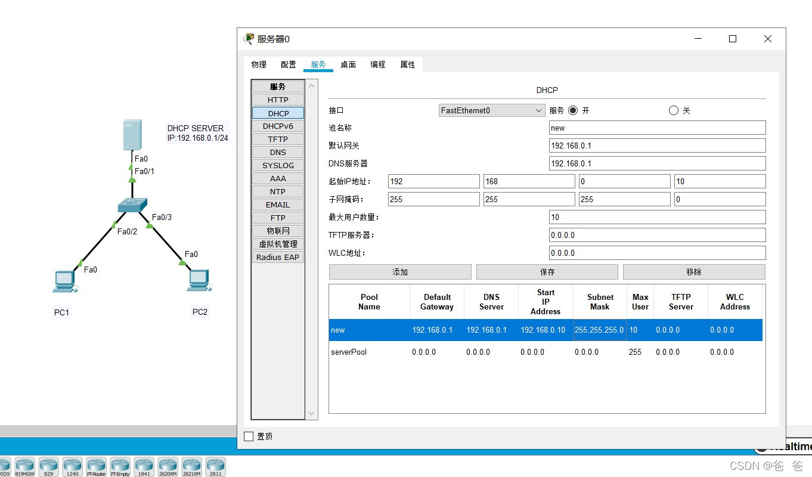812x477 pixels.
Task: Open the 配置 tab
Action: 289,64
